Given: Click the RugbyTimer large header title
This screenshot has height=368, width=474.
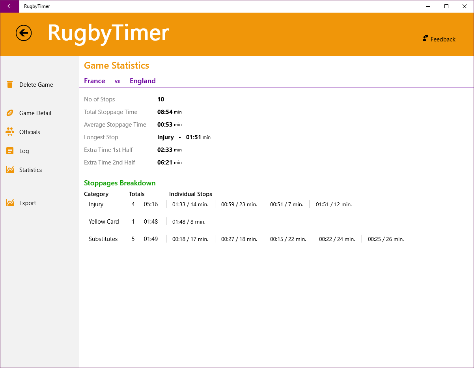Looking at the screenshot, I should point(108,33).
